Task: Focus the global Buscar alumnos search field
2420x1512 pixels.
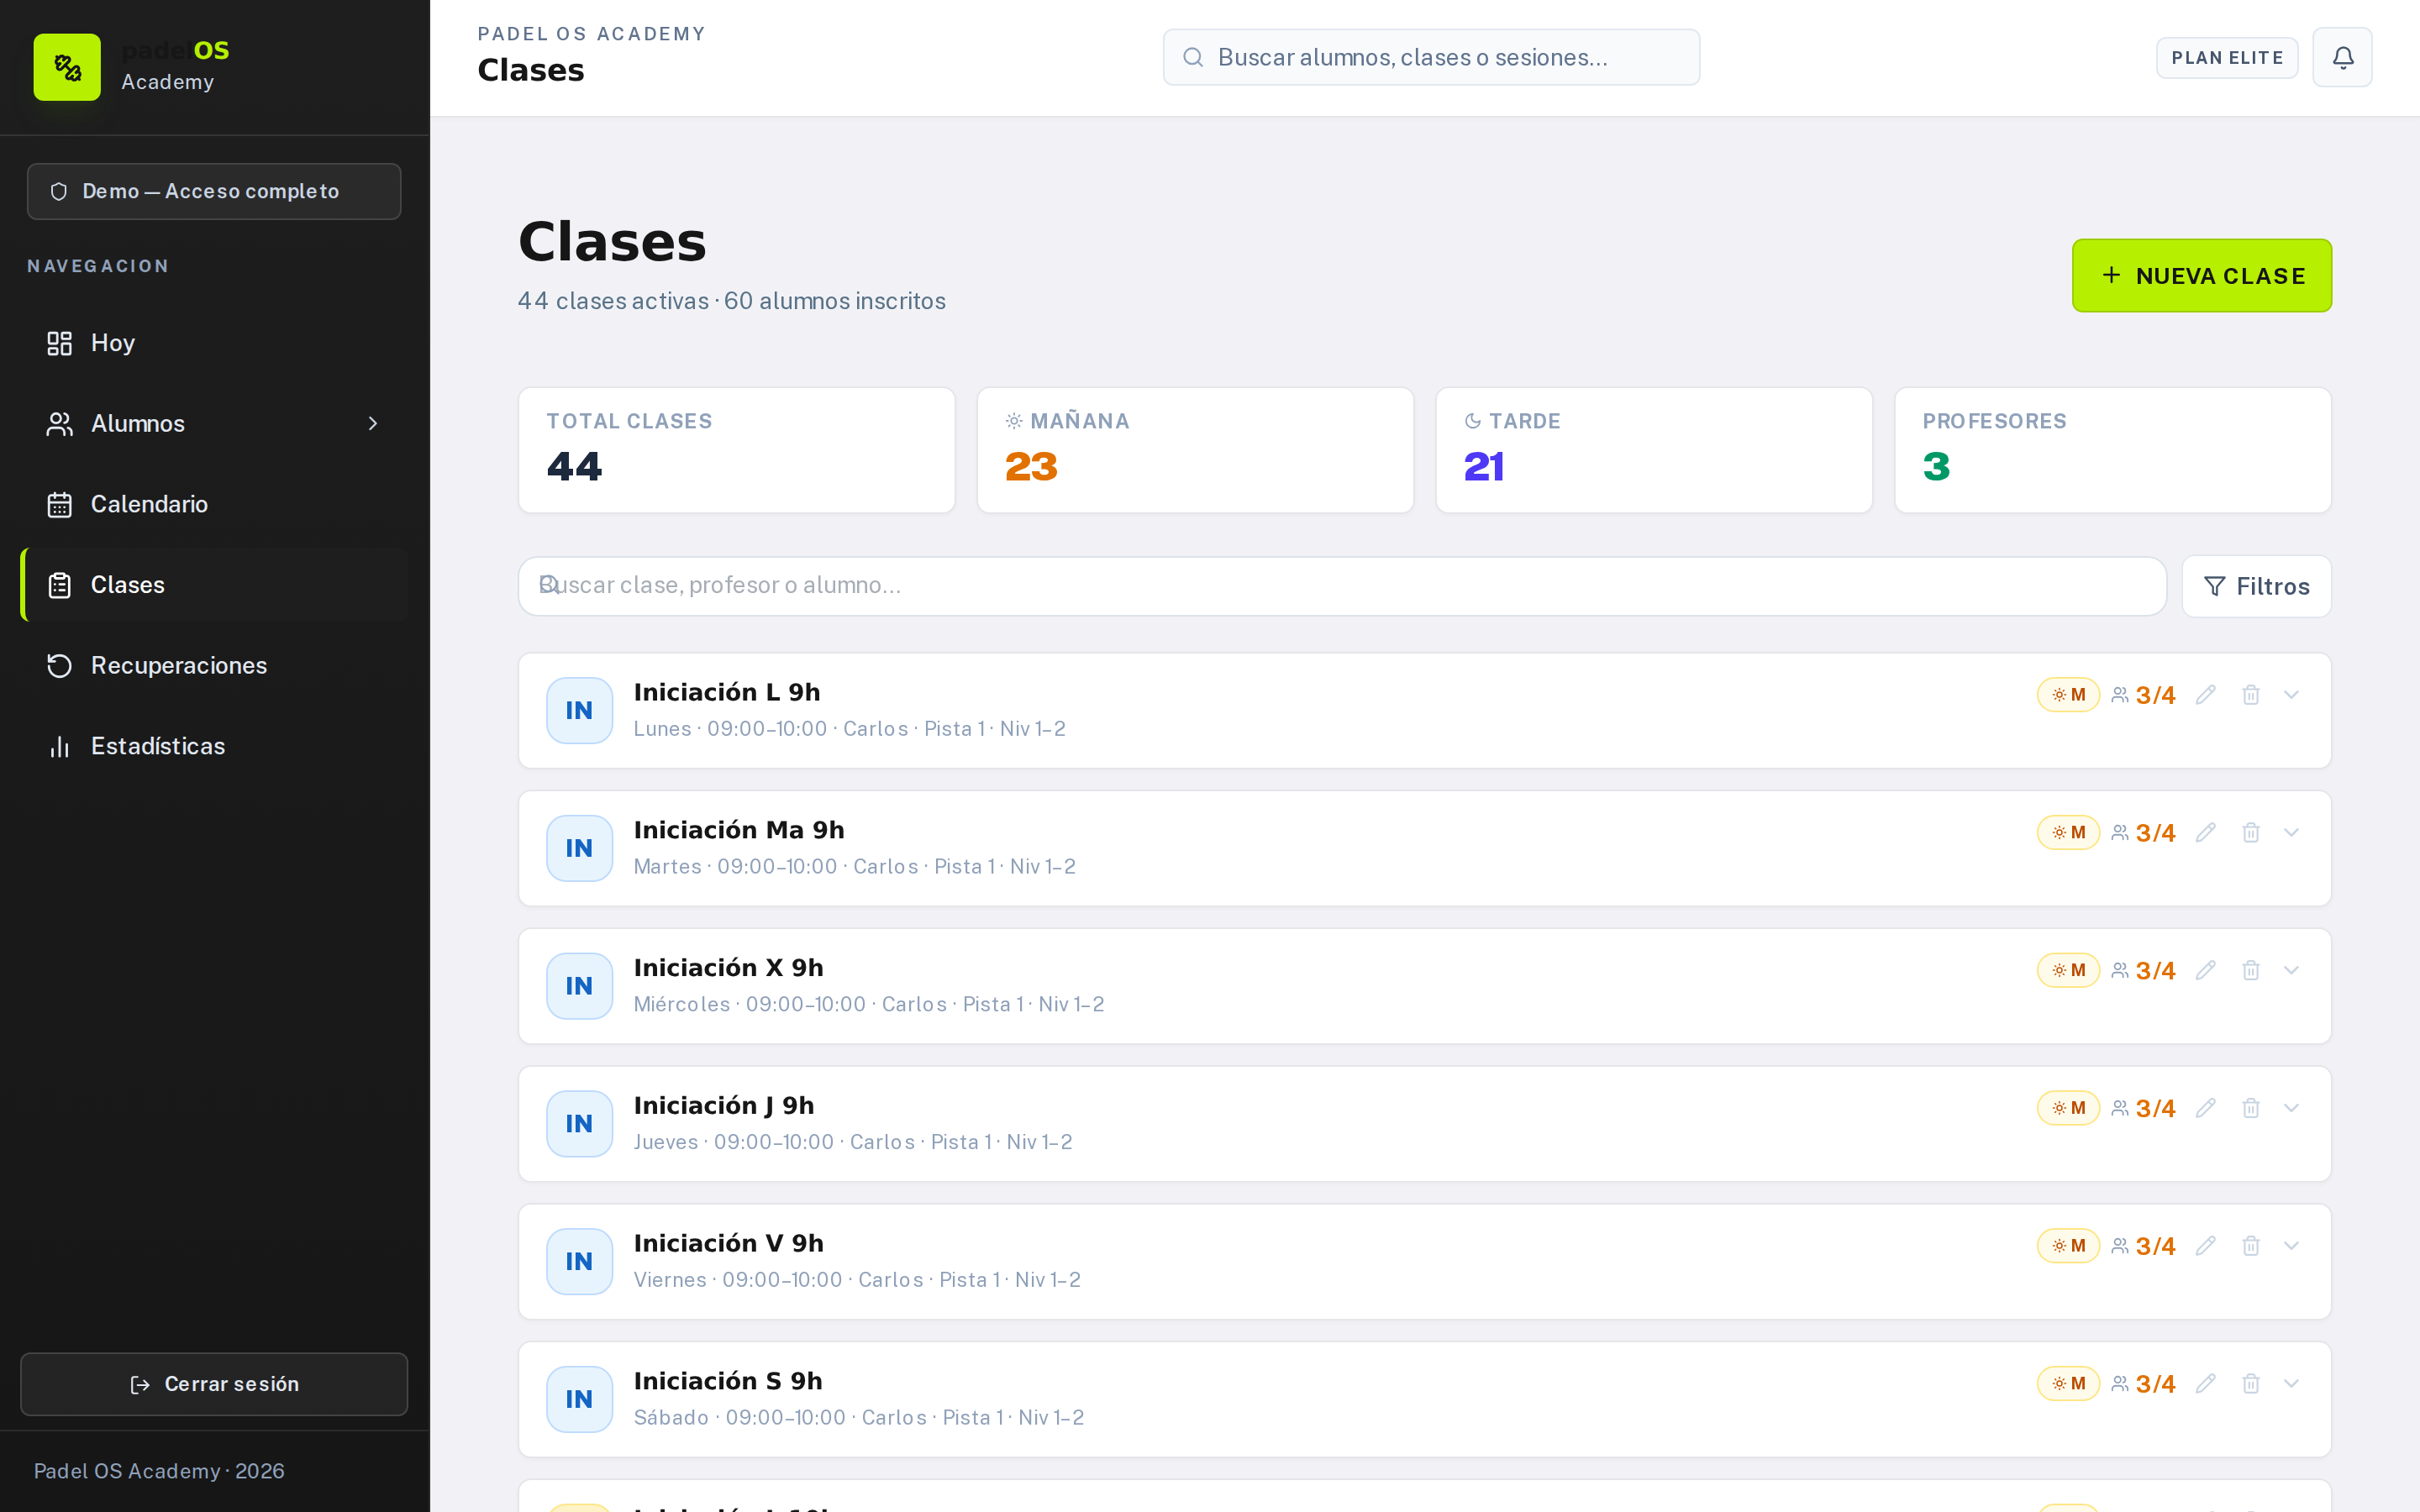Action: (1431, 57)
